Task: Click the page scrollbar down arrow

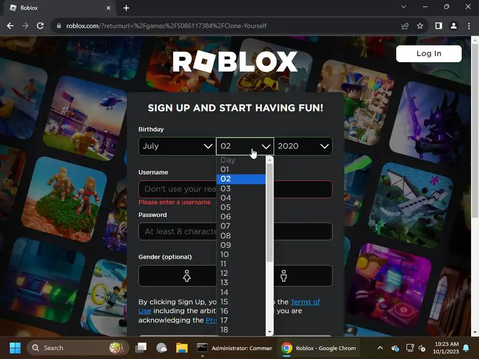Action: tap(475, 332)
